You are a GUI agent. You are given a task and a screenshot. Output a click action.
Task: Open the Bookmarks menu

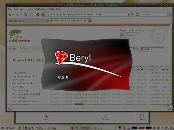coord(41,9)
